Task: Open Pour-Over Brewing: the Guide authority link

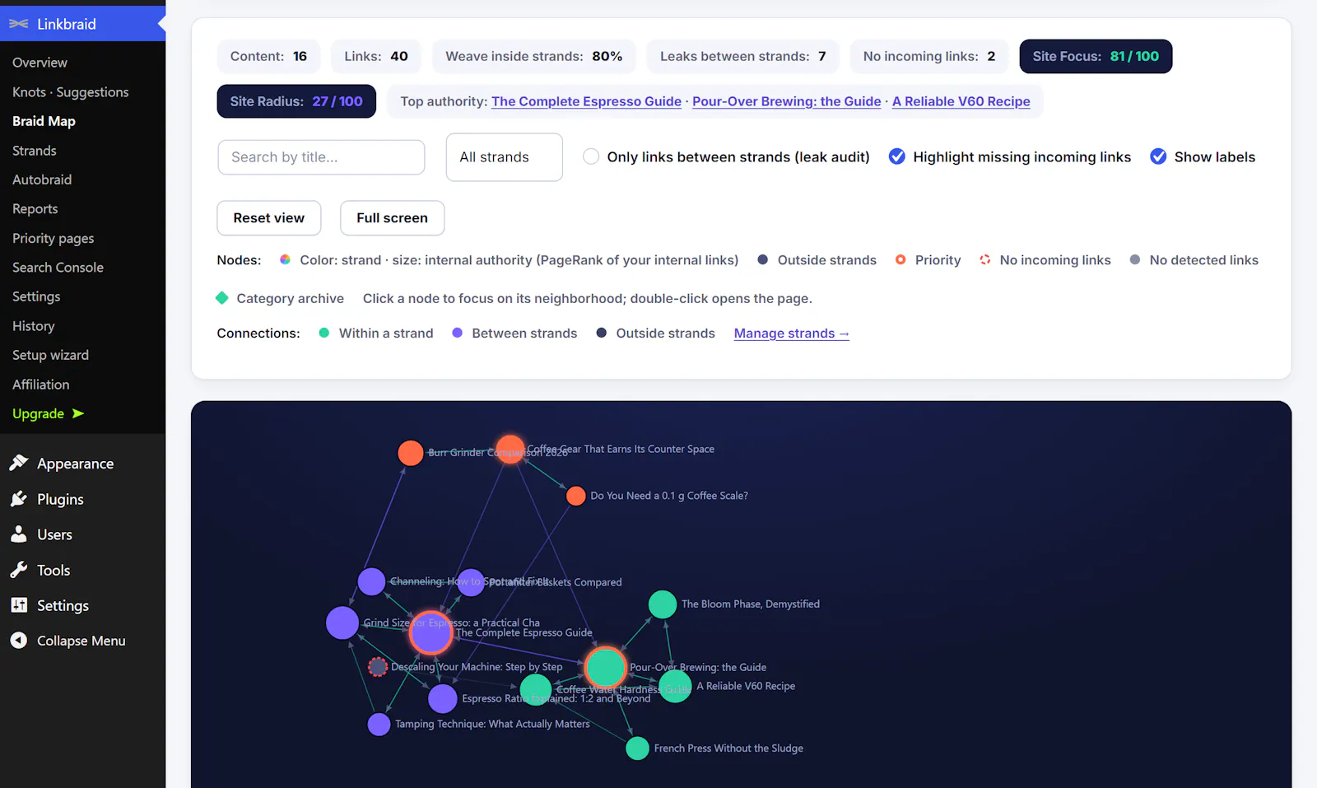Action: coord(787,101)
